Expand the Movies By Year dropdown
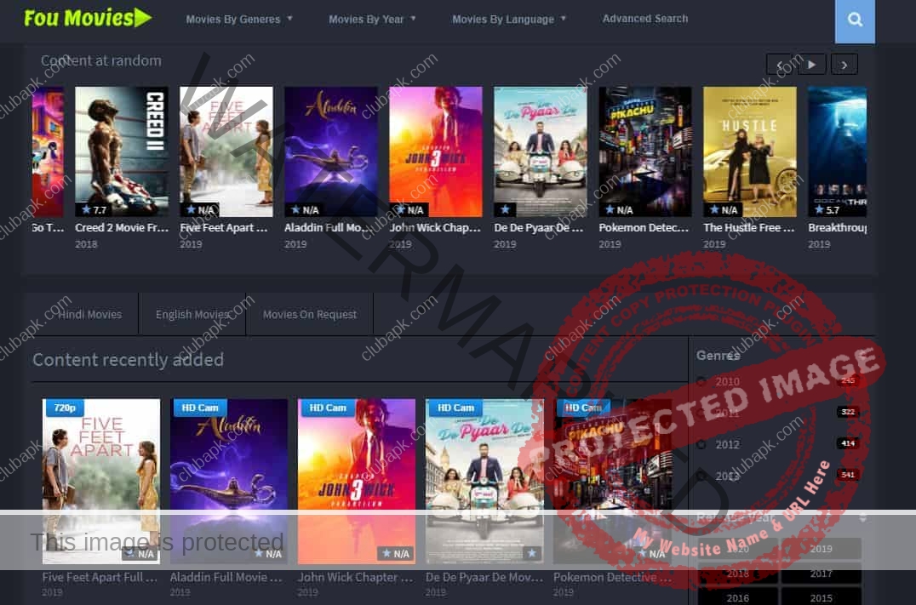 click(372, 20)
